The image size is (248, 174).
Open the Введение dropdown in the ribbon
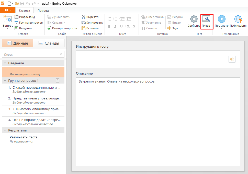pyautogui.click(x=25, y=28)
